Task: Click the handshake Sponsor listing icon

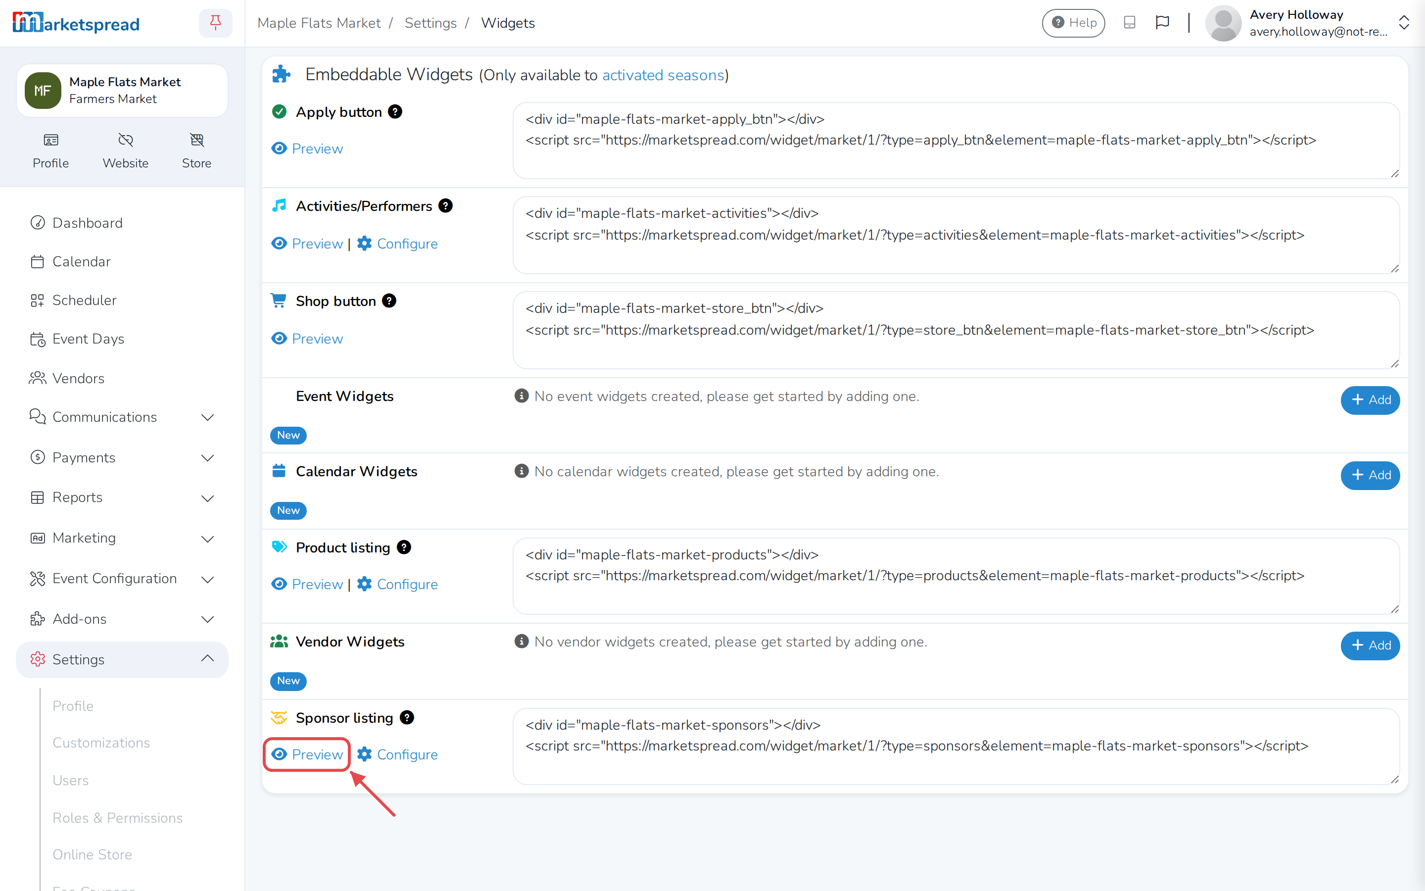Action: pos(279,717)
